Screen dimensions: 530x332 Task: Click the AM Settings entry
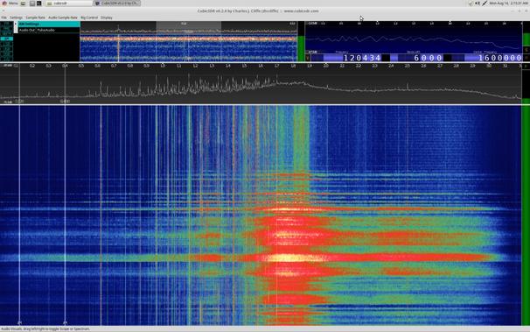[49, 24]
